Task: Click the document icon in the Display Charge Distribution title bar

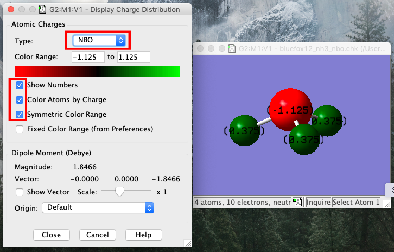Action: coord(42,10)
